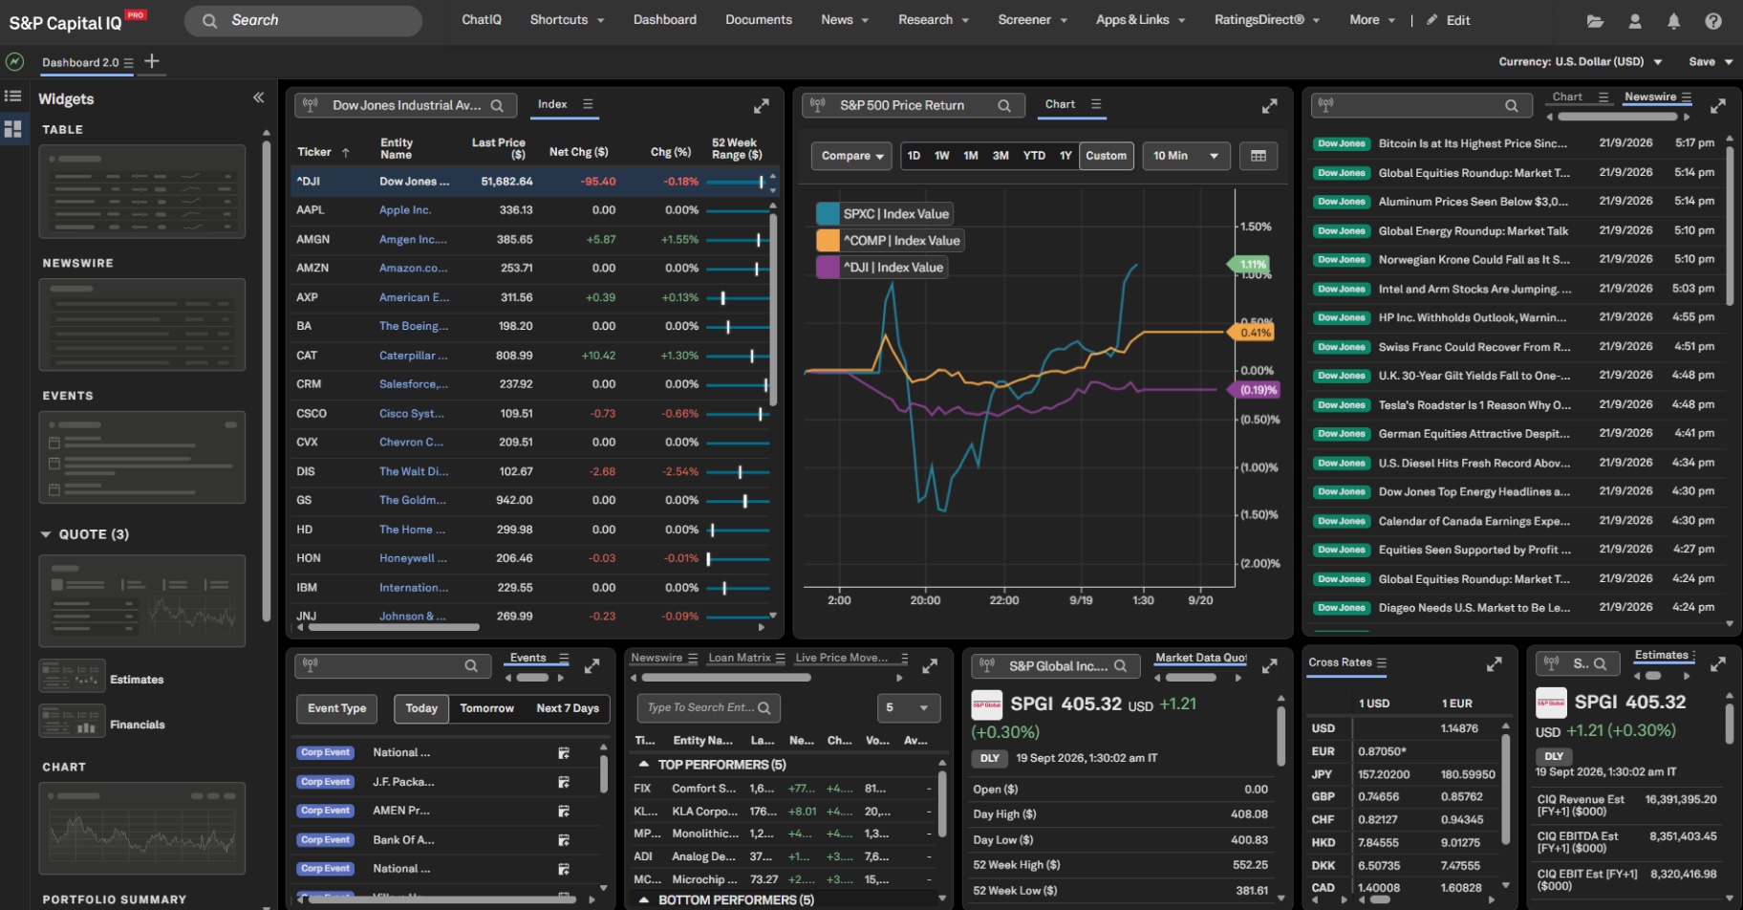This screenshot has height=910, width=1743.
Task: Expand the S&P 500 chart widget to fullscreen
Action: [1270, 105]
